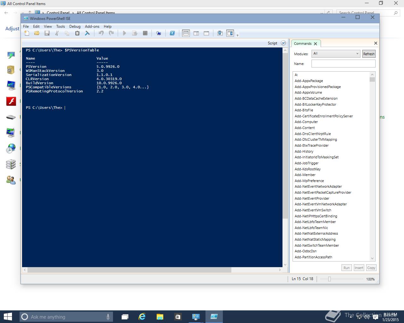Viewport: 404px width, 323px height.
Task: Redo the action in the toolbar
Action: click(111, 33)
